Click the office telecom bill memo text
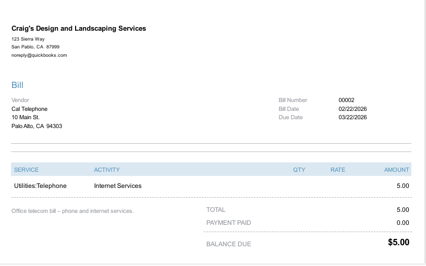This screenshot has height=266, width=426. [x=72, y=211]
